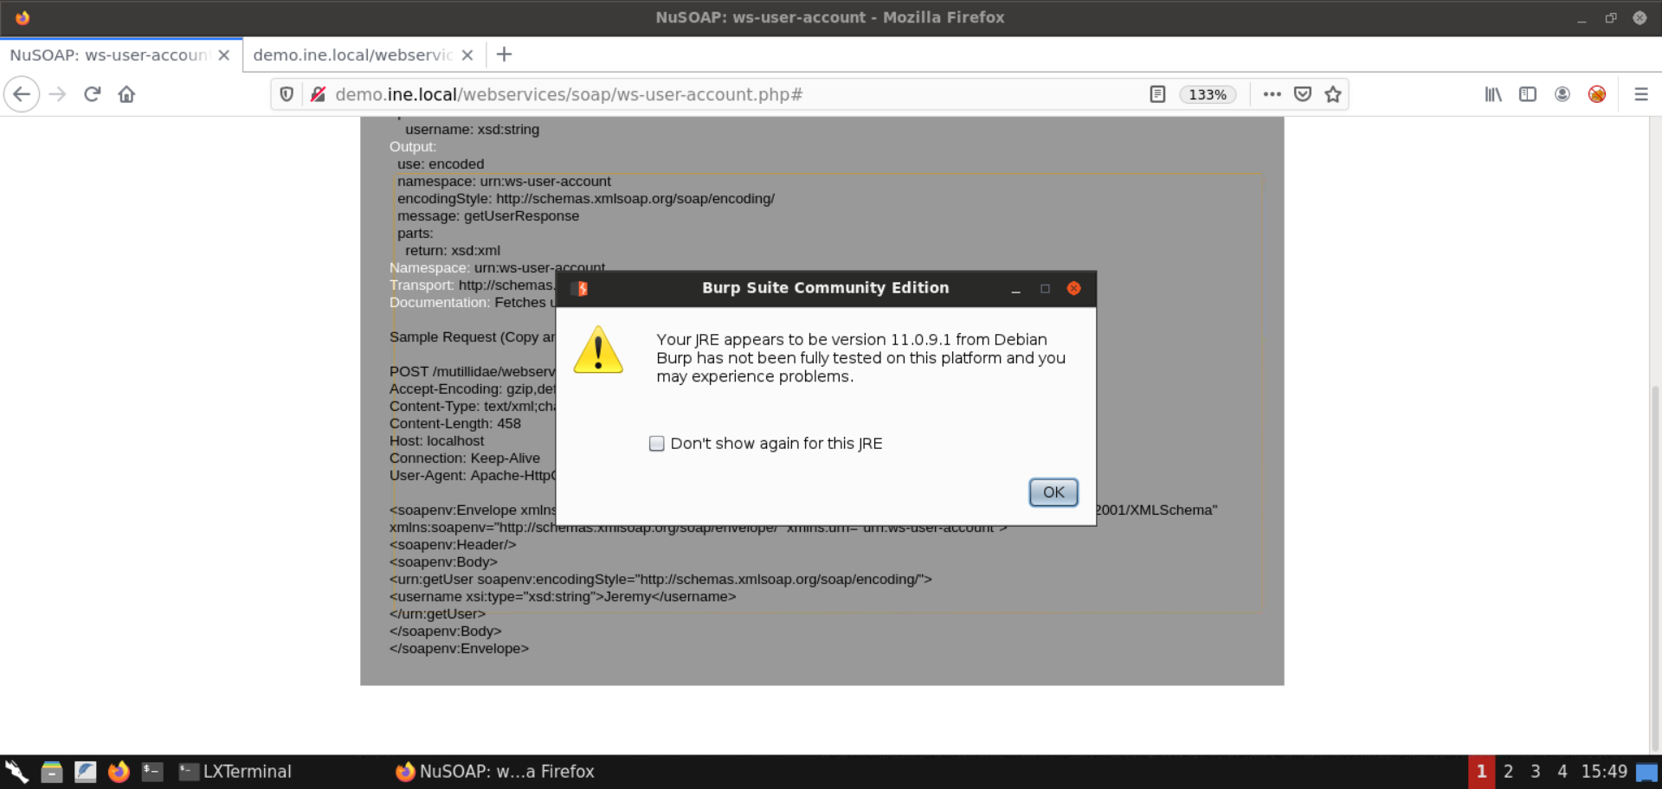Go to the Firefox home page icon
The height and width of the screenshot is (789, 1662).
tap(126, 94)
